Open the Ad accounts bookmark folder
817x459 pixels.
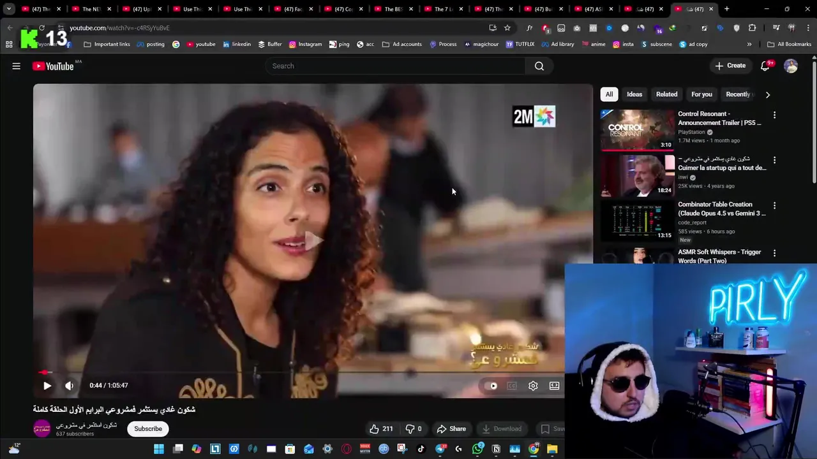click(402, 45)
